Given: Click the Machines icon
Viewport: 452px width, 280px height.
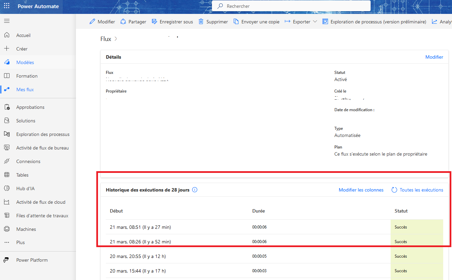Looking at the screenshot, I should (7, 229).
